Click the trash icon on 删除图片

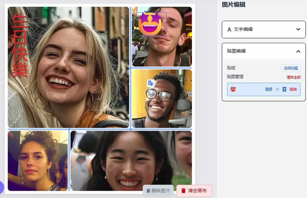tap(148, 191)
